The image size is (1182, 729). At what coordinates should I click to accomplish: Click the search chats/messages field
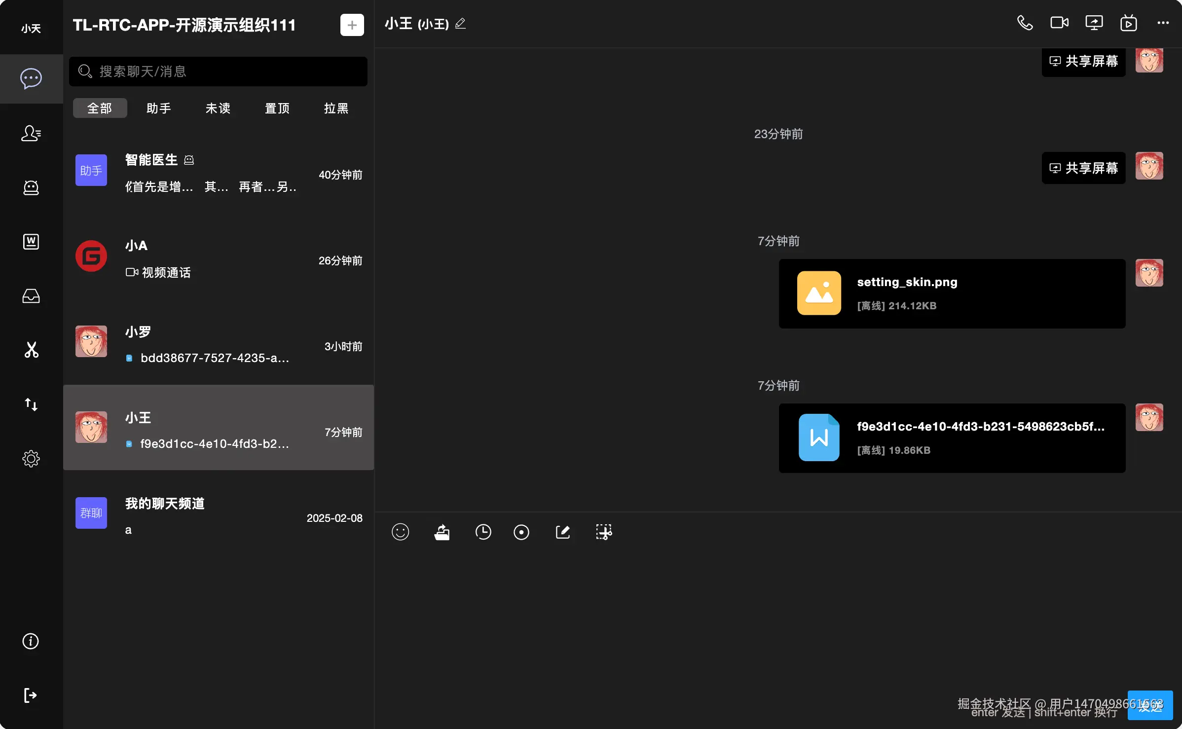pyautogui.click(x=218, y=72)
